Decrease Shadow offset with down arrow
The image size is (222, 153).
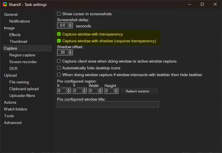[x=70, y=54]
